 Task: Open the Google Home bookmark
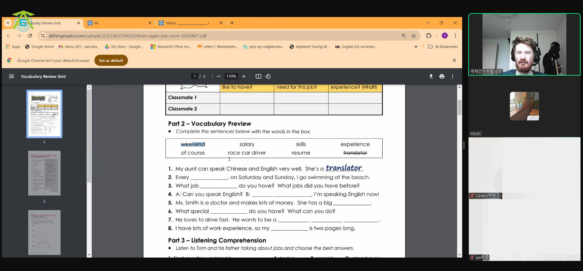coord(39,47)
